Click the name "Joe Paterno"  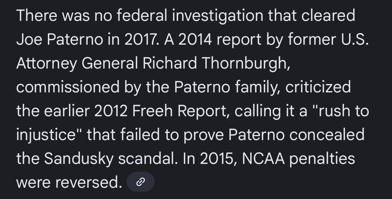pos(60,39)
